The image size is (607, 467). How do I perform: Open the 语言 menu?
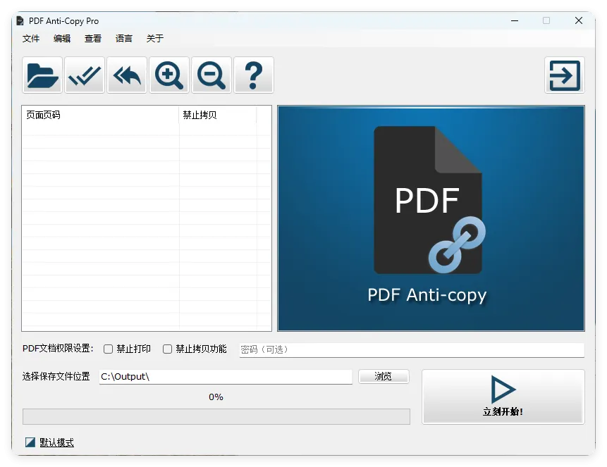pyautogui.click(x=124, y=39)
